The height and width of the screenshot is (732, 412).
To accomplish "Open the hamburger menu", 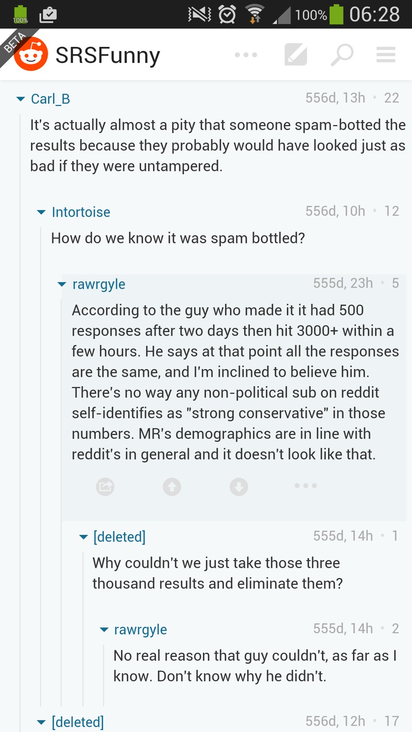I will [x=386, y=55].
